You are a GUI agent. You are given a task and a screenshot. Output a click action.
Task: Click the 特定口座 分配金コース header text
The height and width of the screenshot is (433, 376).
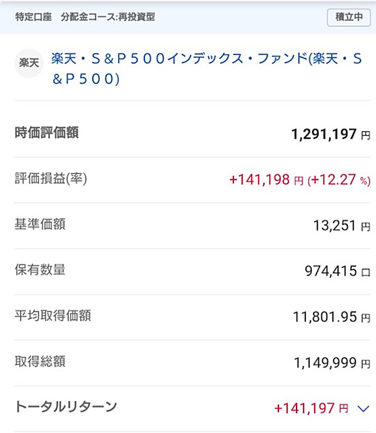pyautogui.click(x=85, y=17)
